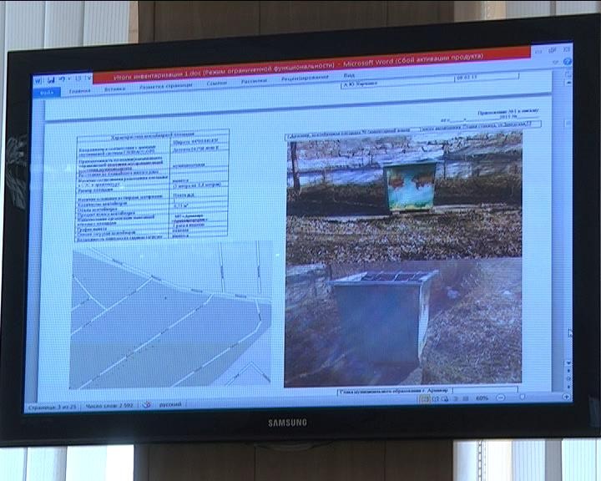601x481 pixels.
Task: Open the Customize Quick Access Toolbar dropdown
Action: [88, 78]
